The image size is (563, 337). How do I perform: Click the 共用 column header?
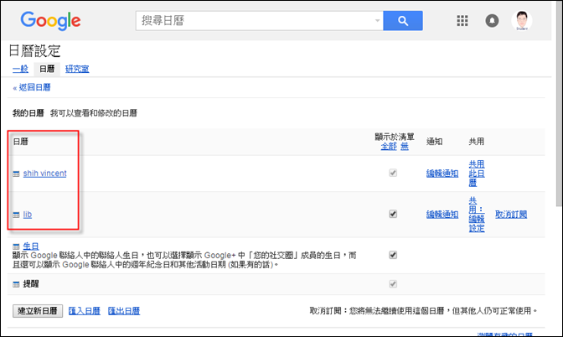[477, 142]
